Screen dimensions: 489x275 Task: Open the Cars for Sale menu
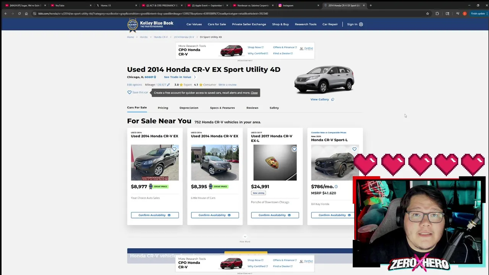coord(217,24)
